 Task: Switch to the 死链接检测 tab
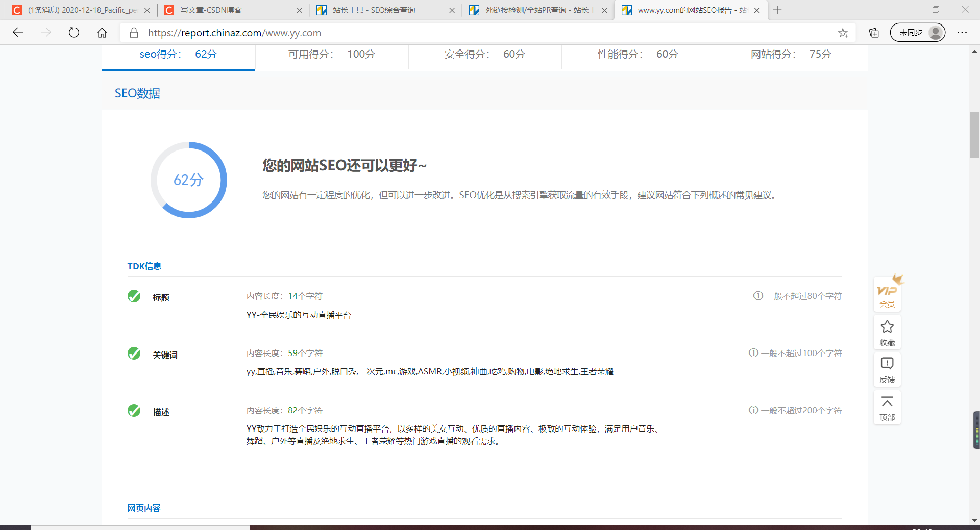(531, 10)
